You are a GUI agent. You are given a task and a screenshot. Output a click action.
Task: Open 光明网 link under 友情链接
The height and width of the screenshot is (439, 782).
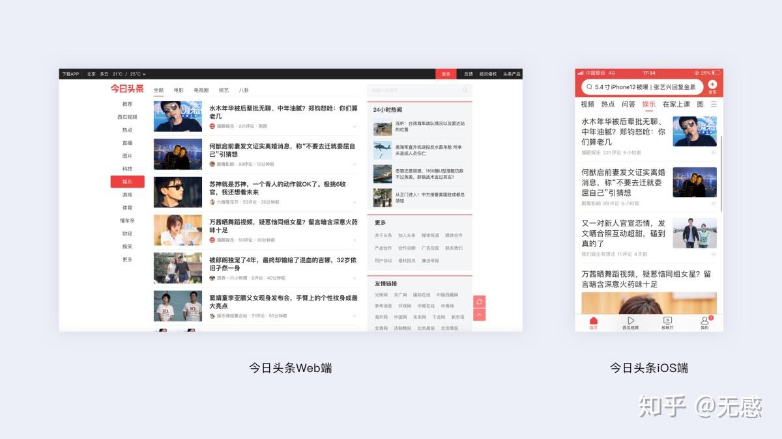(x=381, y=295)
